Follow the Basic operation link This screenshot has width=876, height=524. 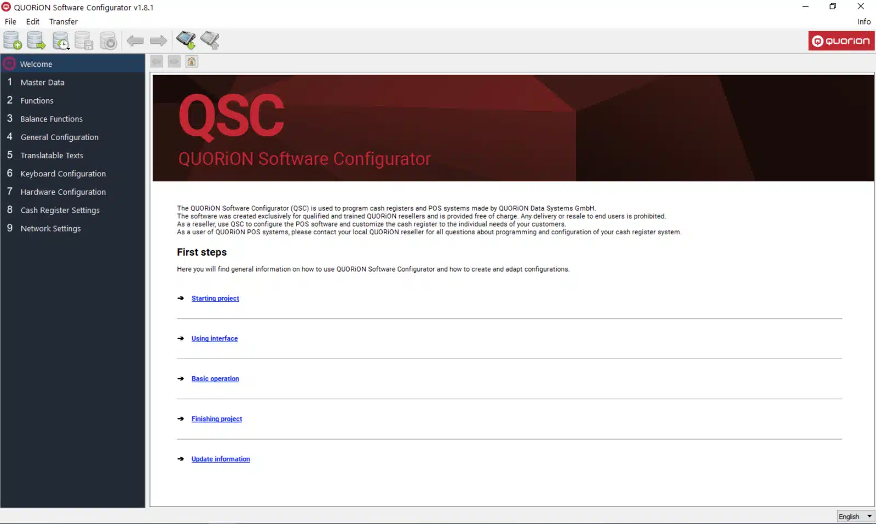(x=215, y=378)
